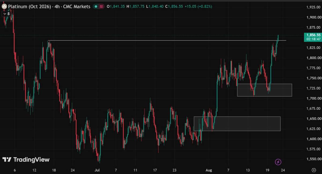
Task: Click the 13 date label on the time axis
Action: (248, 170)
